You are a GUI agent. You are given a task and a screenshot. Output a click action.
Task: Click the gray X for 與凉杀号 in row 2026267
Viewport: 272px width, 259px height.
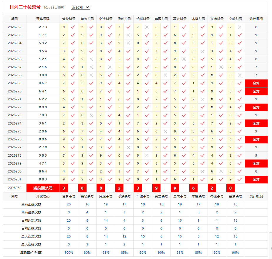[x=110, y=67]
